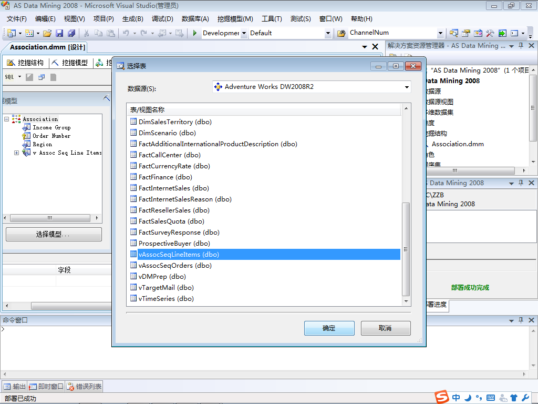Open the active documents dropdown arrow

click(x=365, y=47)
